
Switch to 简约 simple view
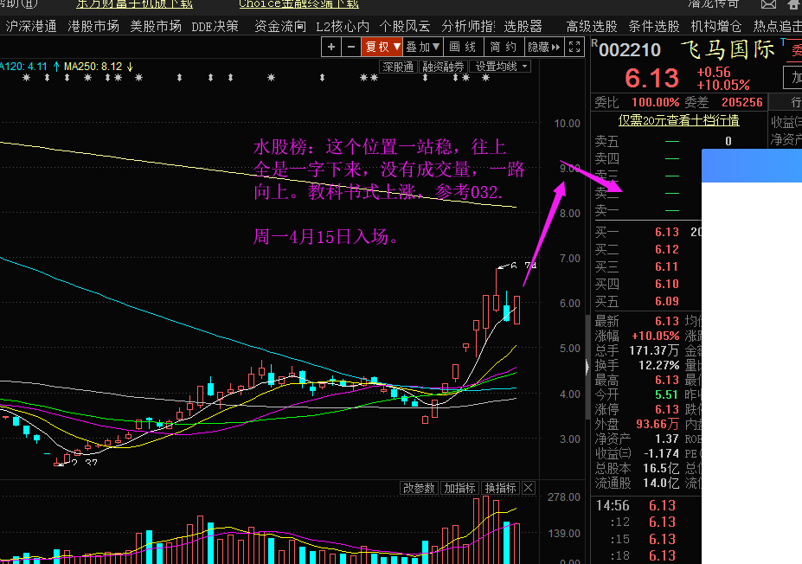(x=504, y=47)
